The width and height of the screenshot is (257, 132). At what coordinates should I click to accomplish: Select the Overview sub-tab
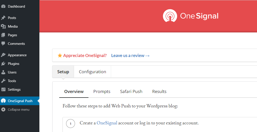tap(74, 91)
